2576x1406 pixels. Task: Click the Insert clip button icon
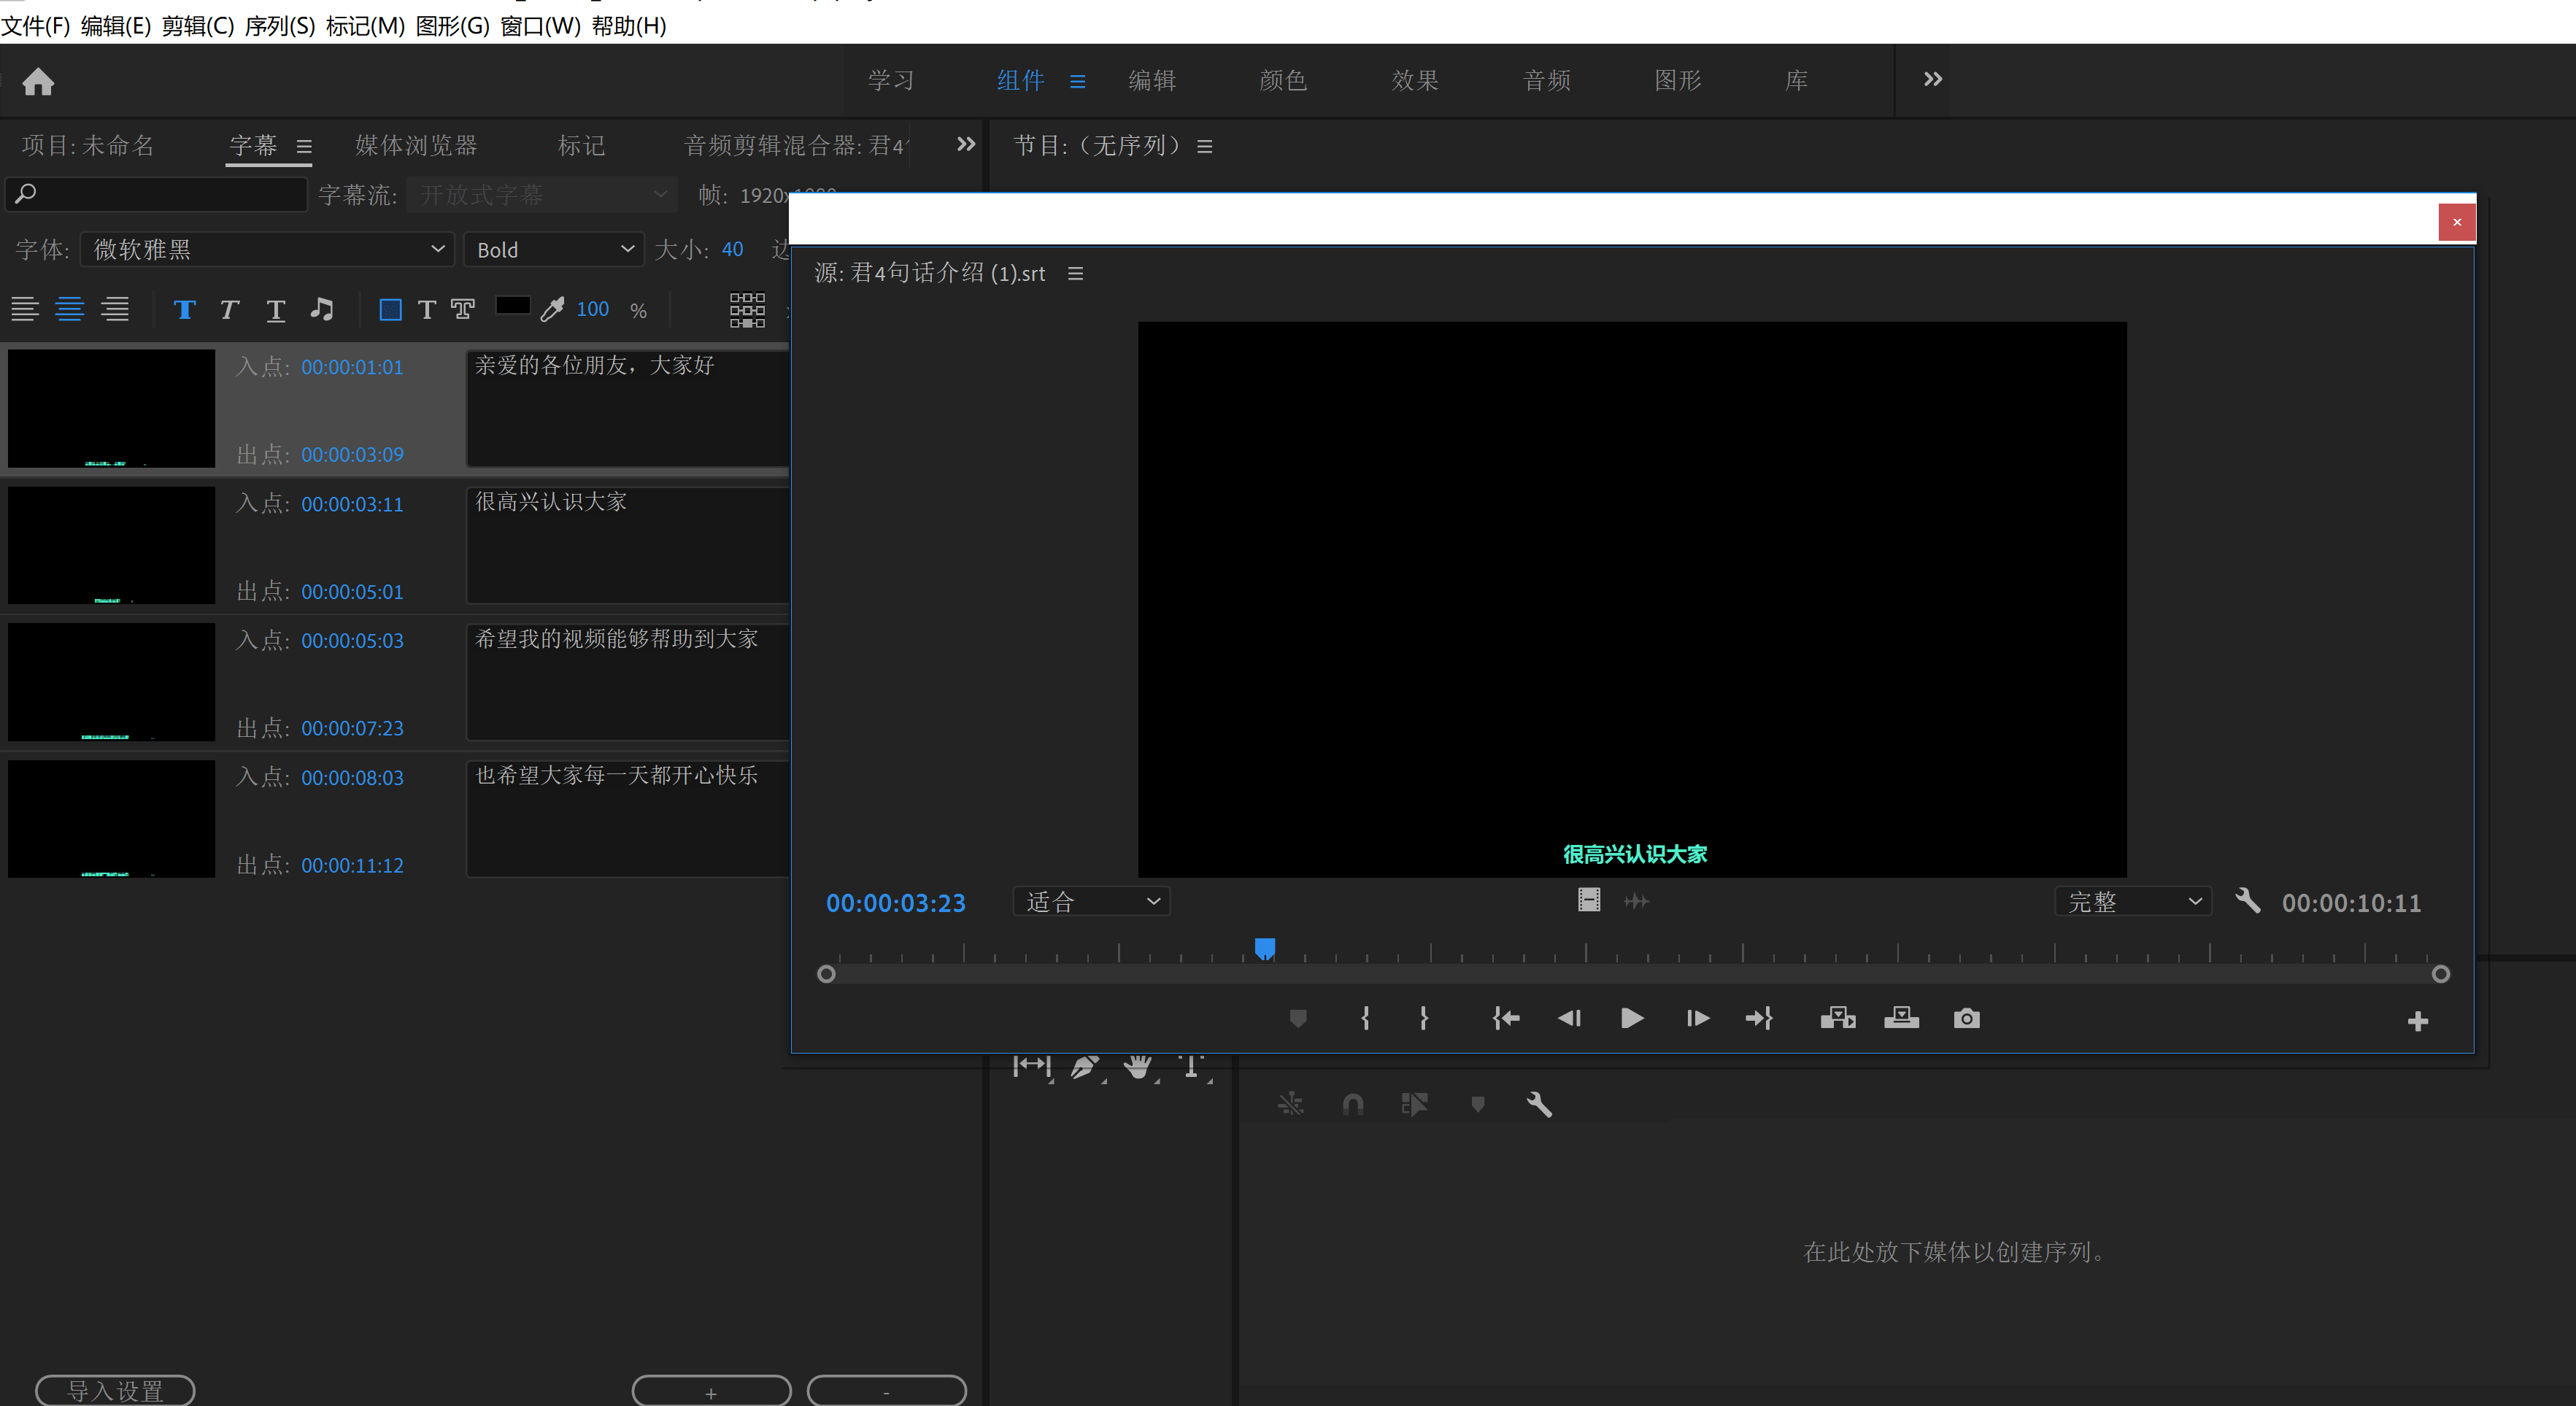pos(1837,1018)
